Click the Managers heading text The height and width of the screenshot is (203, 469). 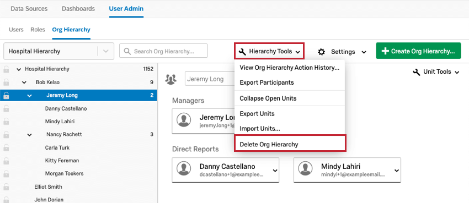point(188,101)
